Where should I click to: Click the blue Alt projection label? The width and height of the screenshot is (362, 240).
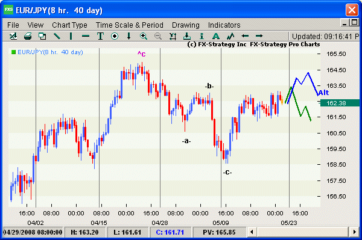pyautogui.click(x=323, y=93)
